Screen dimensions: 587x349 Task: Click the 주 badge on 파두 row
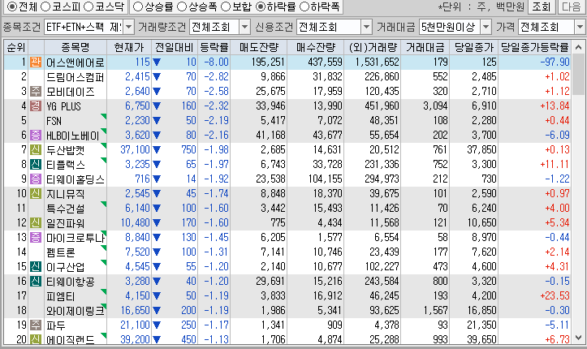click(x=36, y=325)
